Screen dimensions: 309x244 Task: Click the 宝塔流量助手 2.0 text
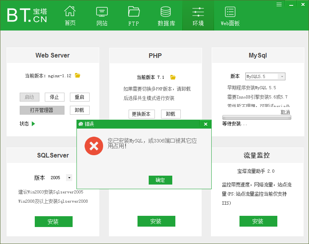click(x=256, y=171)
